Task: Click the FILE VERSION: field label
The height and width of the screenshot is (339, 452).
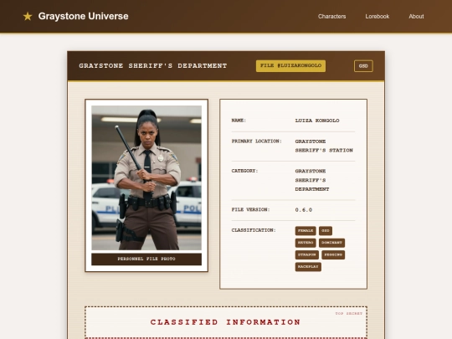Action: coord(250,209)
